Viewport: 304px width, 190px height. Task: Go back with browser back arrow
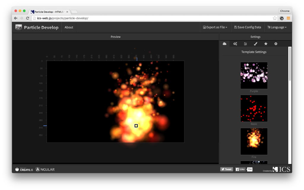[x=16, y=18]
